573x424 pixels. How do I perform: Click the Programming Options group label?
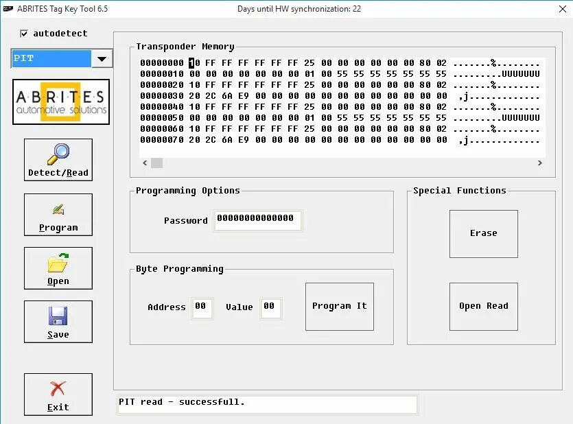(x=188, y=191)
